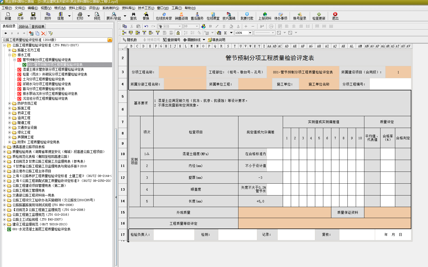428x267 pixels.
Task: Open the dropdown arrow next to 信息
Action: coord(69,16)
